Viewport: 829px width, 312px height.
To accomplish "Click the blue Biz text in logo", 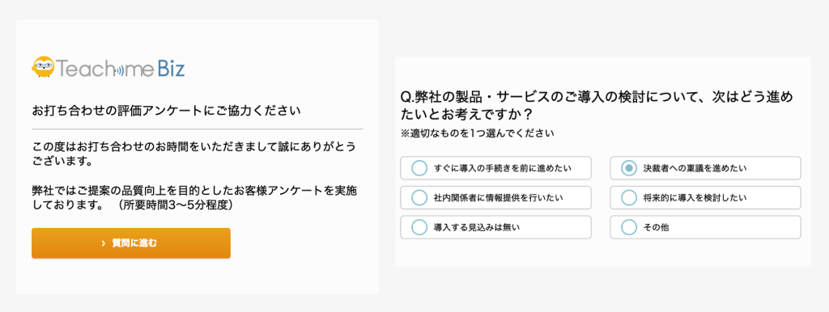I will coord(170,69).
